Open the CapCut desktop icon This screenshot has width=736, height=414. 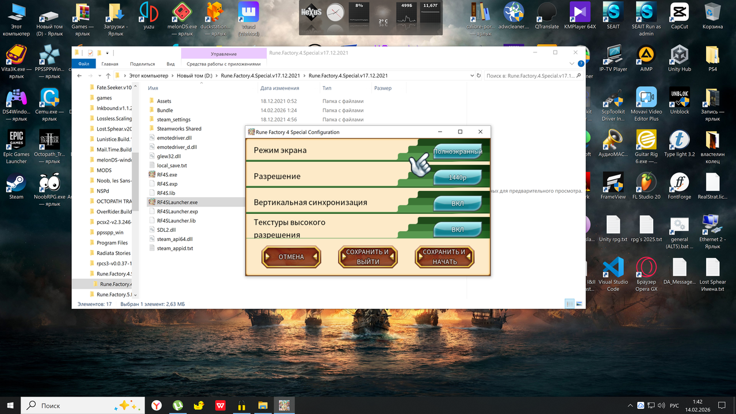point(679,16)
